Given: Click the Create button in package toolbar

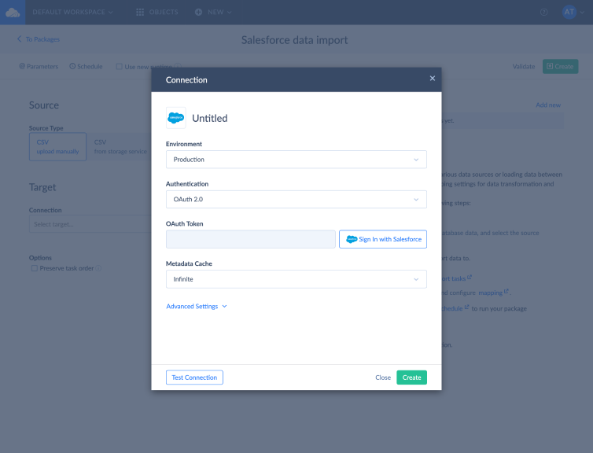Looking at the screenshot, I should (x=560, y=66).
